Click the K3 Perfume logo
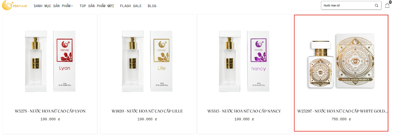This screenshot has height=138, width=393. (15, 6)
